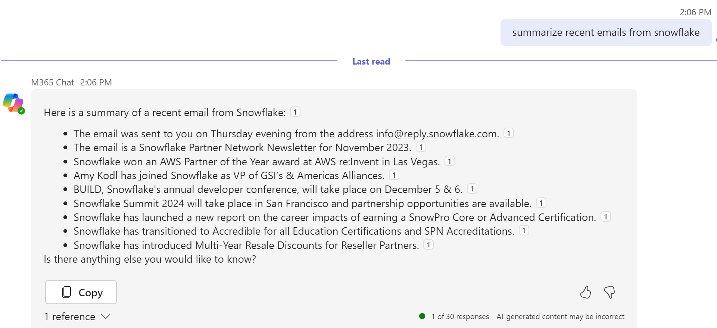
Task: Click citation 1 after SnowPro Certification line
Action: pos(605,217)
